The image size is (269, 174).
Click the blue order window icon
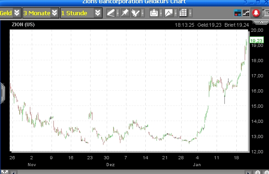click(238, 13)
